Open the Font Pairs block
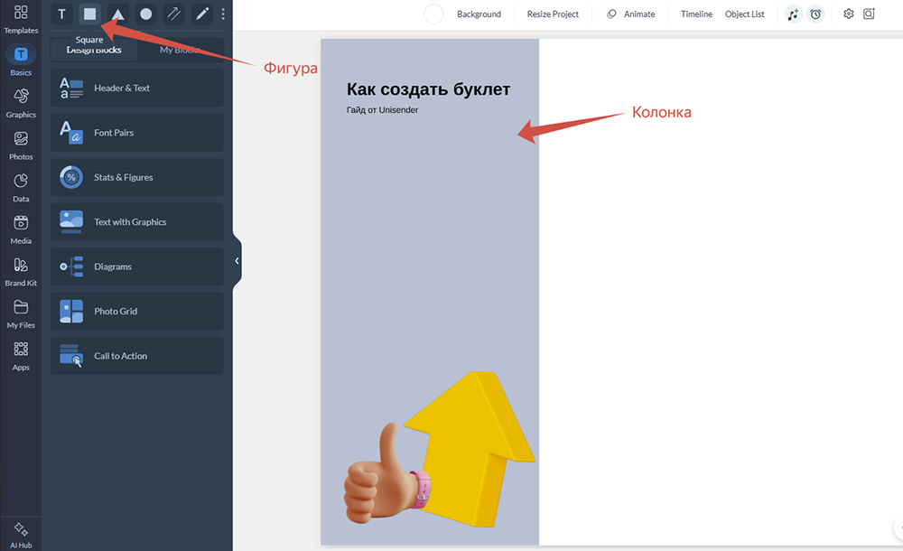 [137, 133]
